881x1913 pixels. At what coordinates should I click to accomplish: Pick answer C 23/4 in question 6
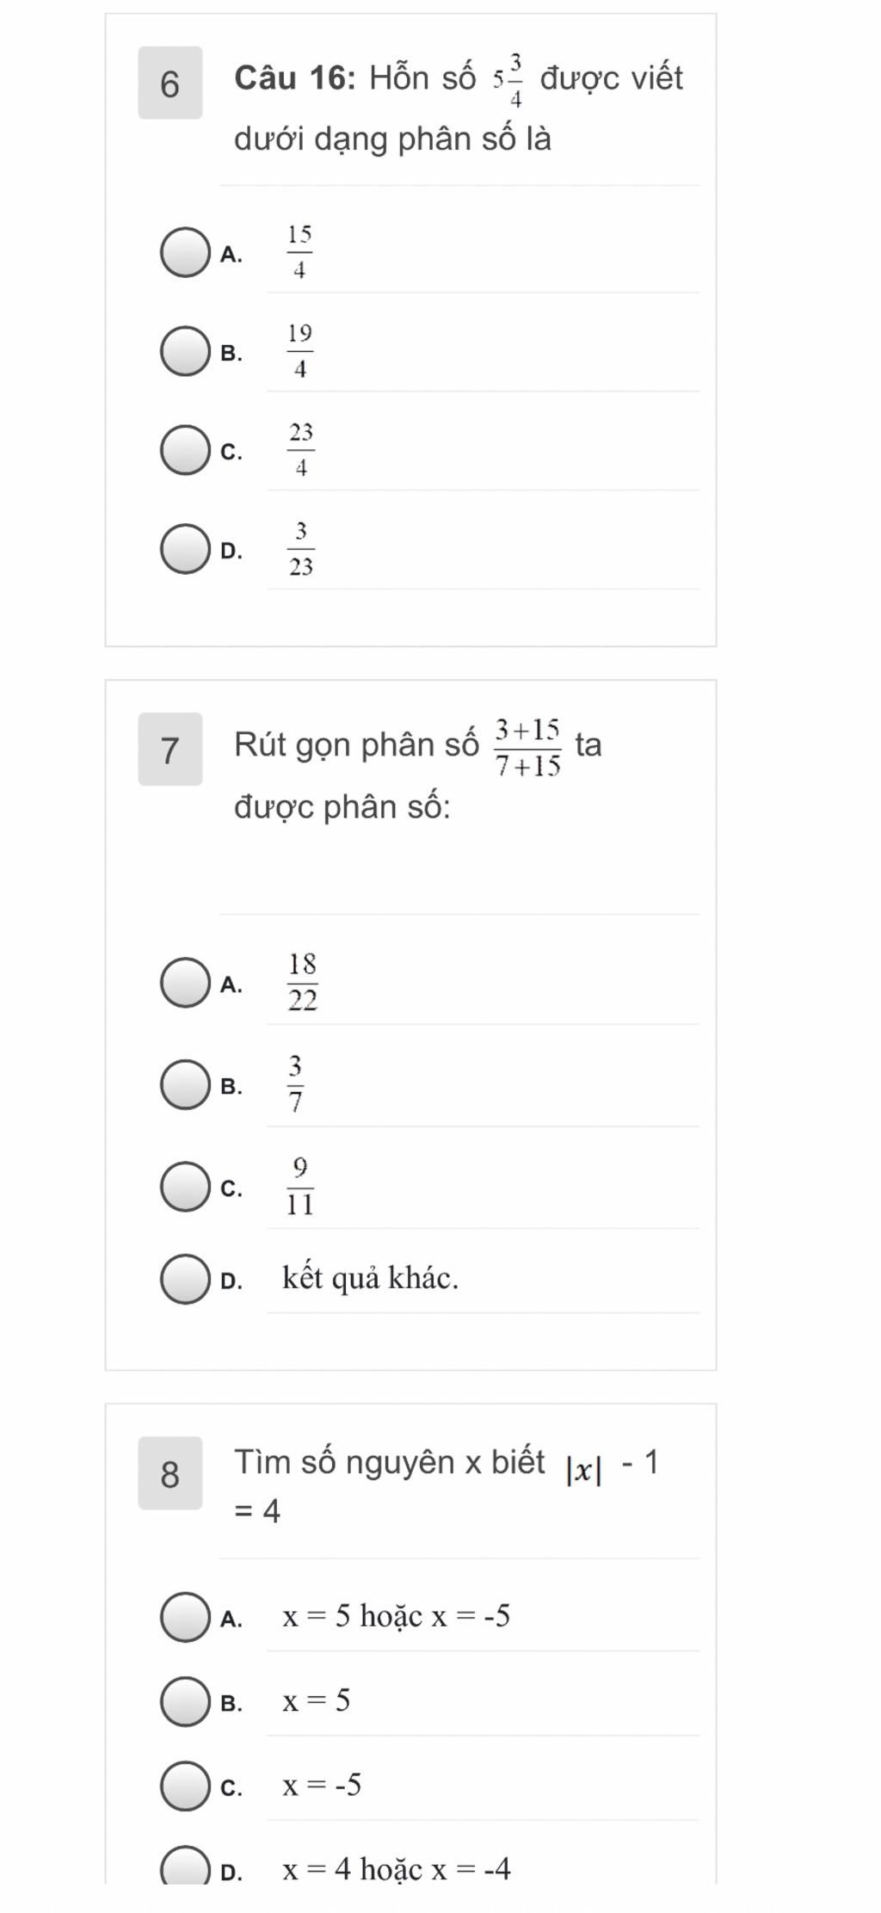coord(185,450)
